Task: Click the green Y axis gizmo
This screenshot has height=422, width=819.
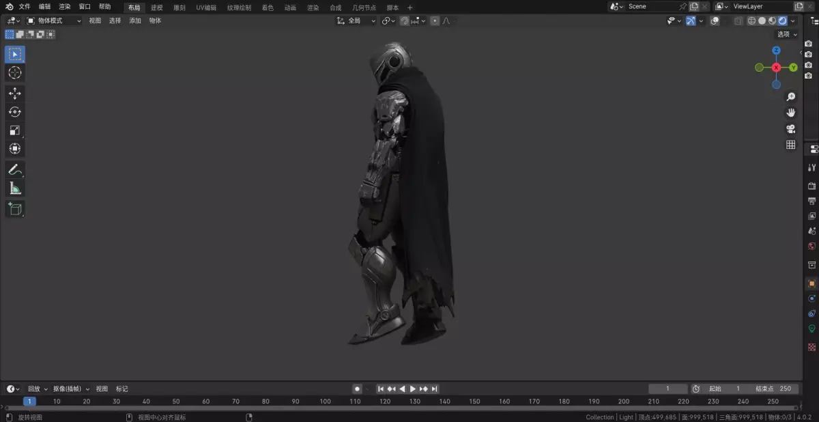Action: point(793,68)
